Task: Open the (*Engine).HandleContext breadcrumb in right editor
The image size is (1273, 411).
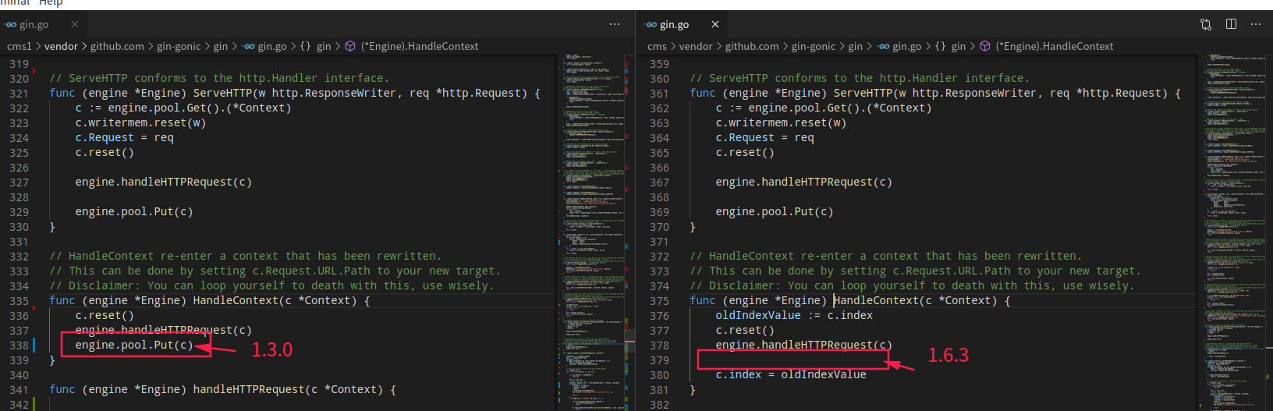Action: pyautogui.click(x=1055, y=46)
